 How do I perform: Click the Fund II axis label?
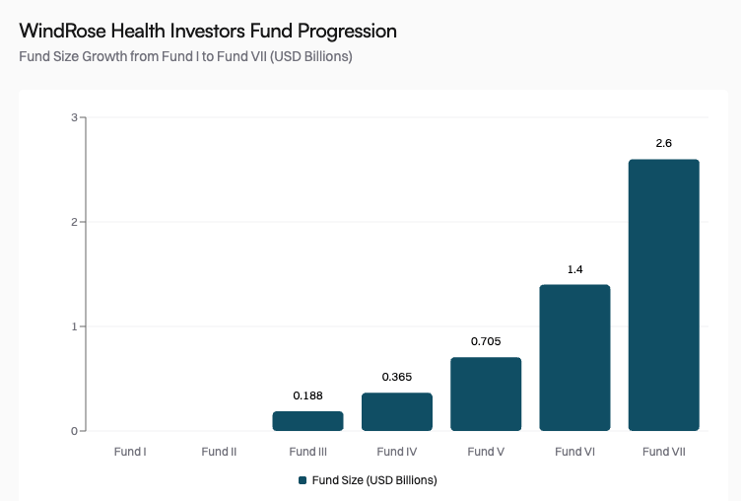pos(219,452)
